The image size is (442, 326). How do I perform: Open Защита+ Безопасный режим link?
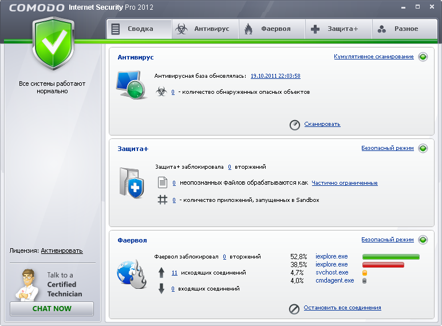(x=387, y=148)
